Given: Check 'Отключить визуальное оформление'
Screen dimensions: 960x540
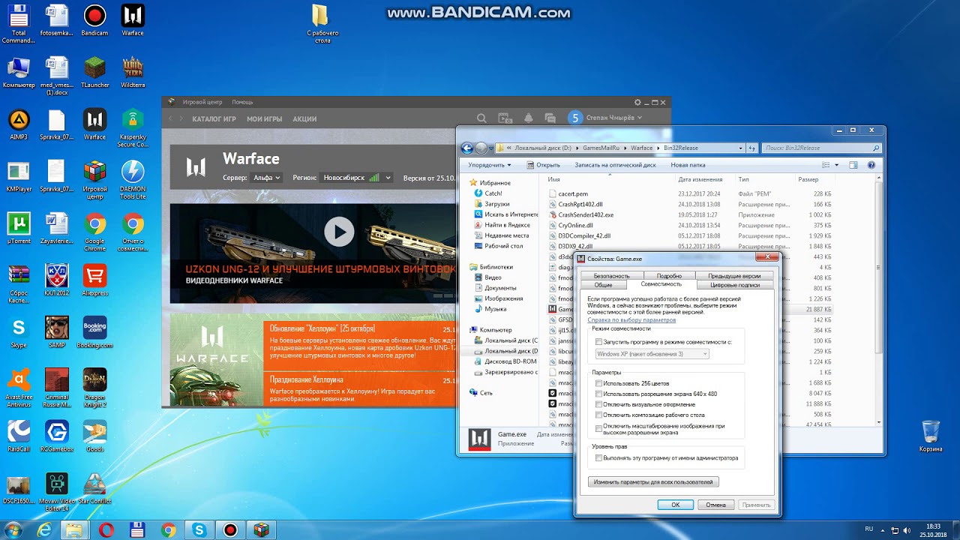Looking at the screenshot, I should point(598,404).
